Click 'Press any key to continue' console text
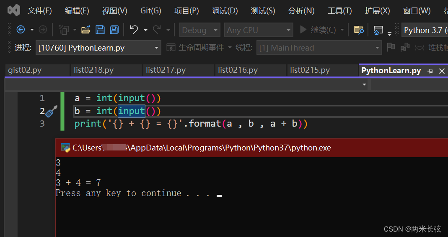Screen dimensions: 448x237 pyautogui.click(x=119, y=193)
